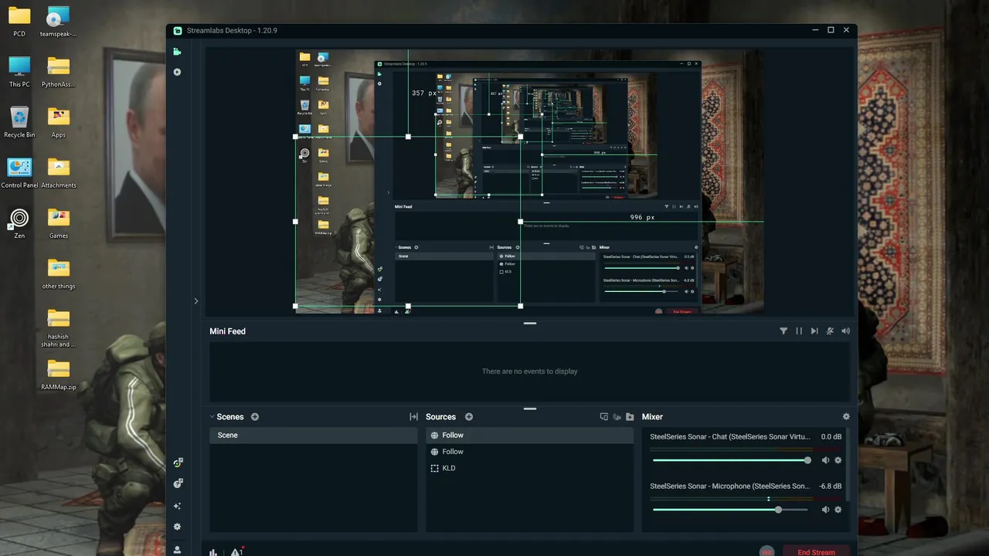Open the scene transitions icon

(x=413, y=417)
